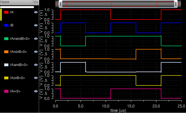The image size is (186, 113).
Task: Click the blue color swatch for /B
Action: (x=6, y=25)
